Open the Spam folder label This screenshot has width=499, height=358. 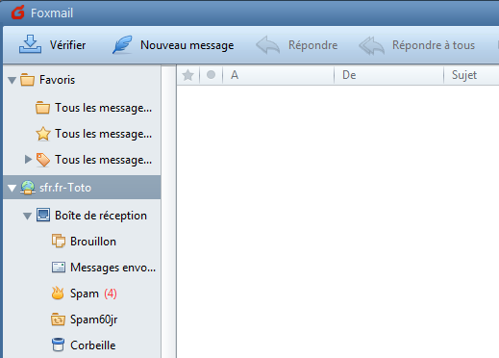pos(85,294)
